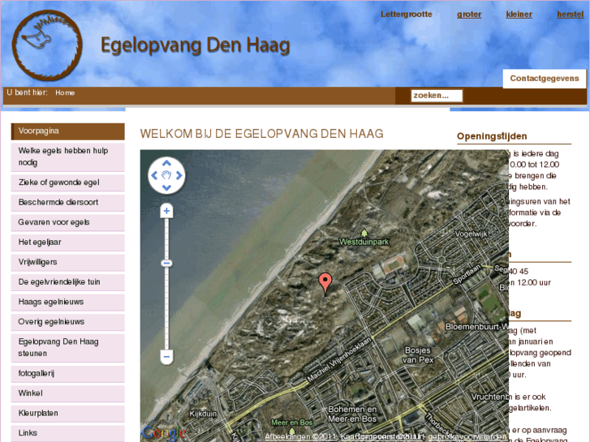This screenshot has width=590, height=442.
Task: Go to Home breadcrumb link
Action: [65, 92]
